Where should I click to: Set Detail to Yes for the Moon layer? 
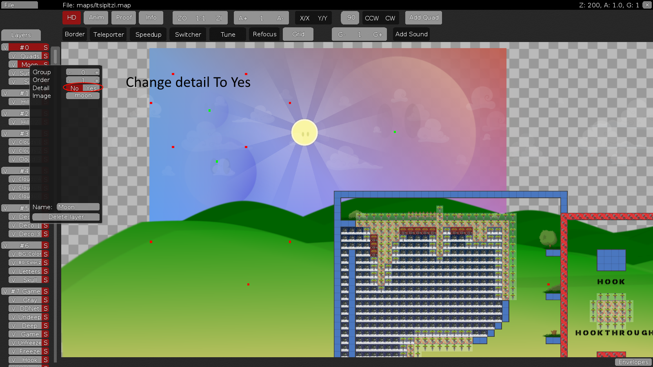point(91,88)
